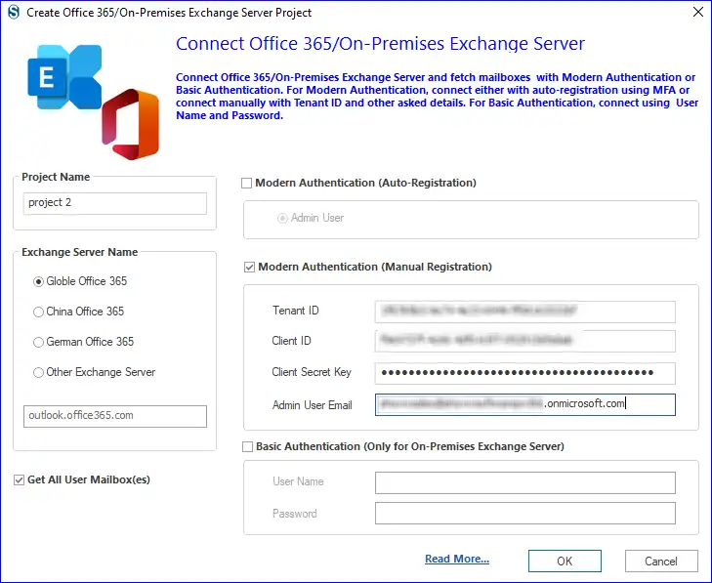Click the Connect Office 365/On-Premises heading
The image size is (712, 583).
[380, 44]
